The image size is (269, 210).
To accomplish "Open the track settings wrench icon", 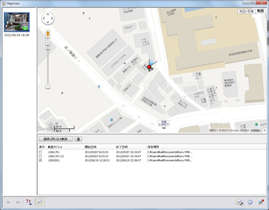I will point(240,202).
